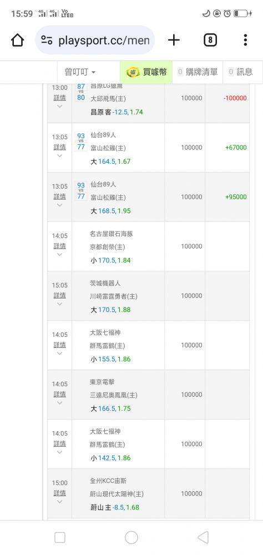Open the browser three-dot menu
This screenshot has height=555, width=263.
(x=245, y=40)
